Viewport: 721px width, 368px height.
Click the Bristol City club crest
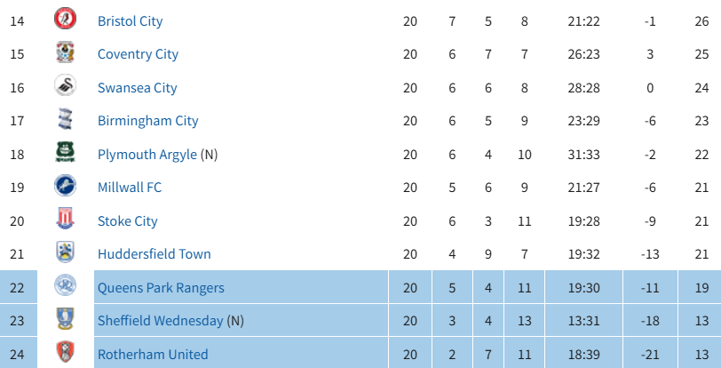coord(66,19)
